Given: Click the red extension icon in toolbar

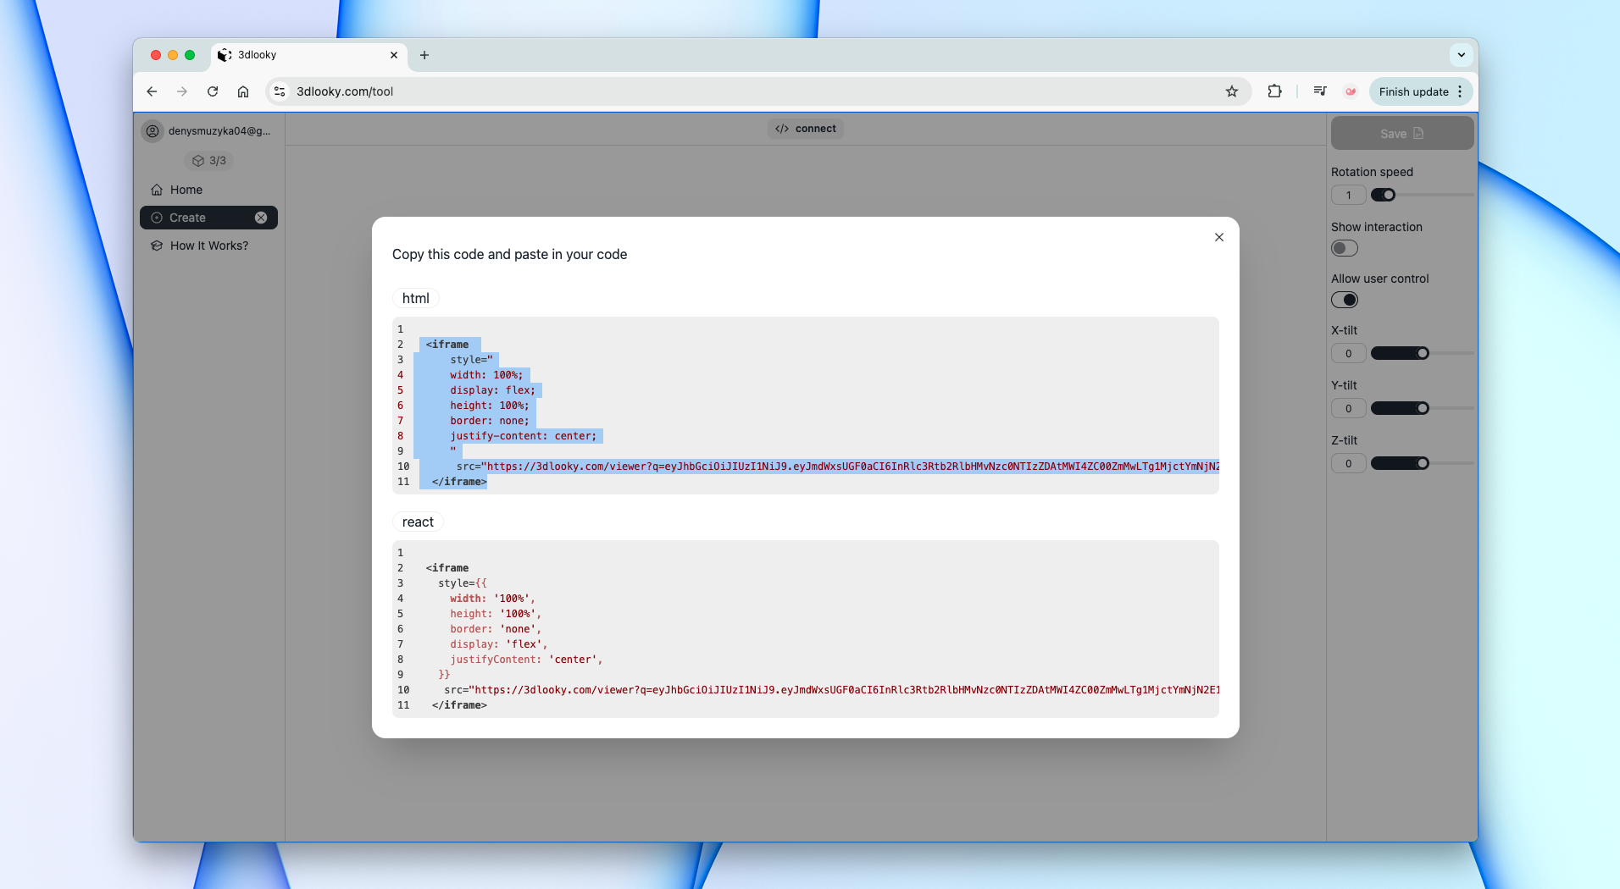Looking at the screenshot, I should coord(1351,91).
